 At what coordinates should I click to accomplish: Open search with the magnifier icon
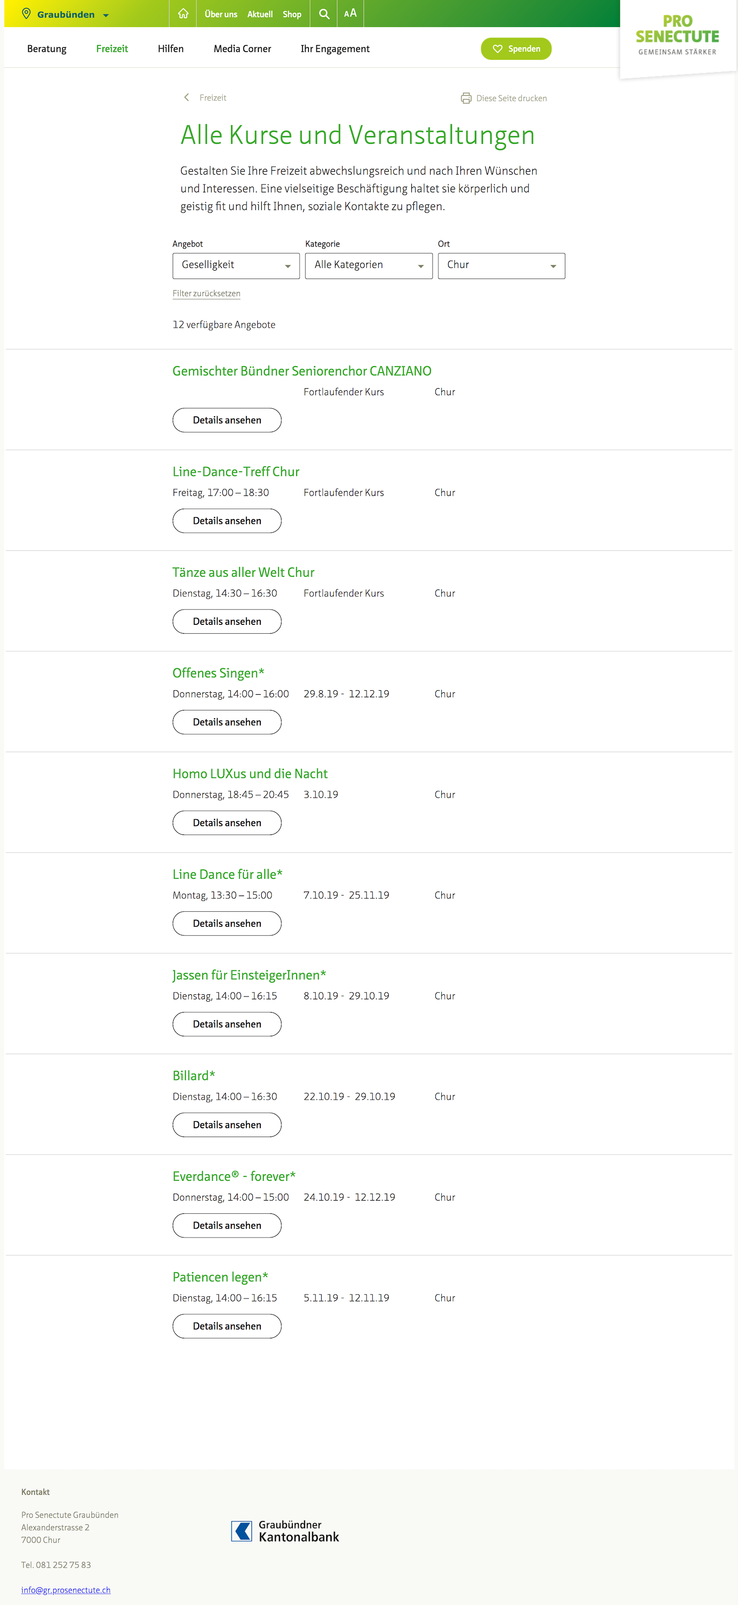coord(324,14)
